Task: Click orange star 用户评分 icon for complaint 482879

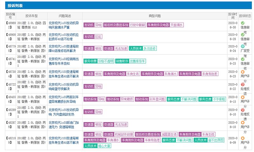Action: coord(243,123)
